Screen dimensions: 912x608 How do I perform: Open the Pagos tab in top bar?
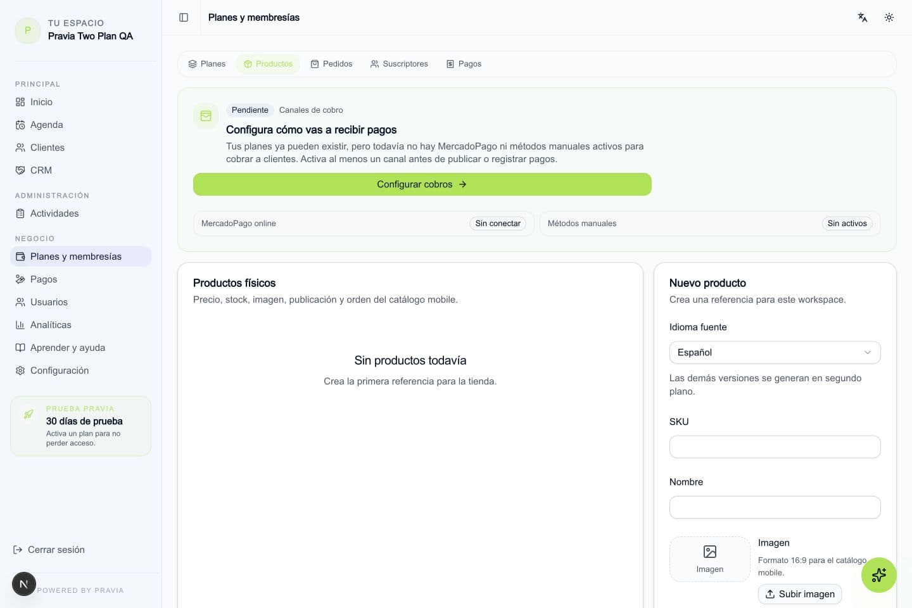464,64
